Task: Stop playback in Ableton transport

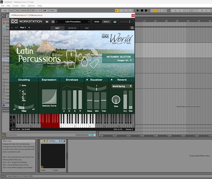Action: pyautogui.click(x=142, y=10)
